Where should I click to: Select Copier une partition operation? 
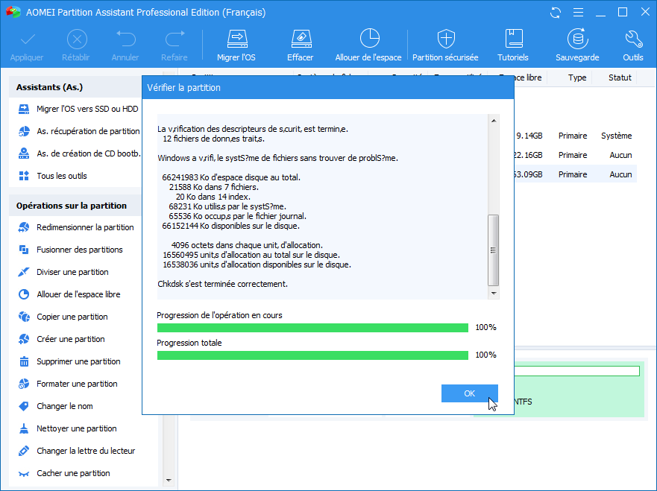point(63,317)
